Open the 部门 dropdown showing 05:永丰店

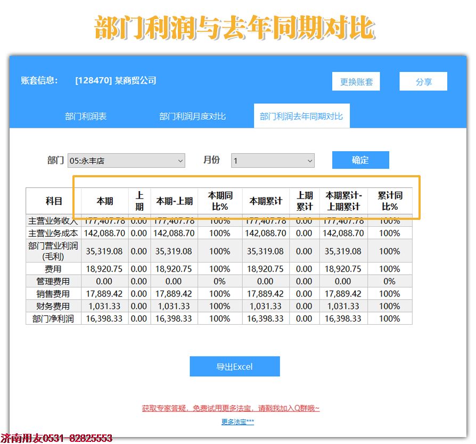coord(126,161)
